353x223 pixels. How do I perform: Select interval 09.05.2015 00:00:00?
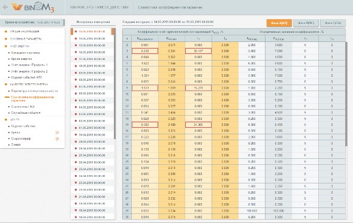pos(92,73)
